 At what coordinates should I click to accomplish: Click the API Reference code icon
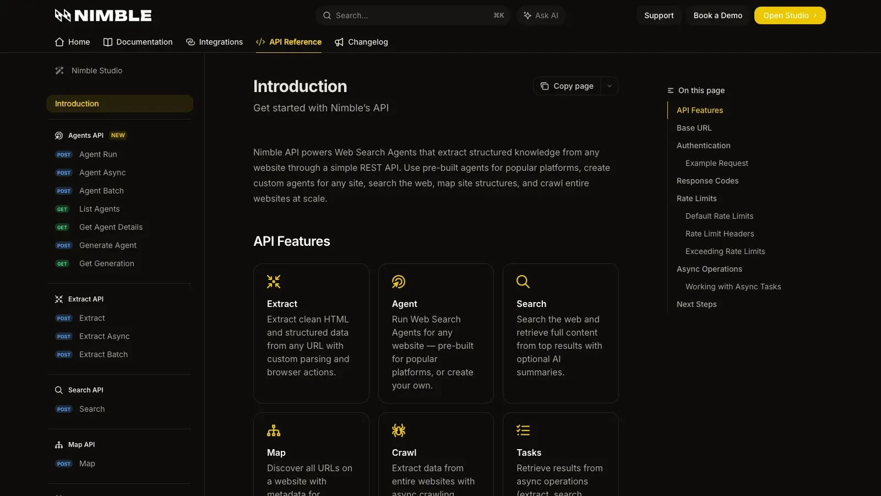260,42
